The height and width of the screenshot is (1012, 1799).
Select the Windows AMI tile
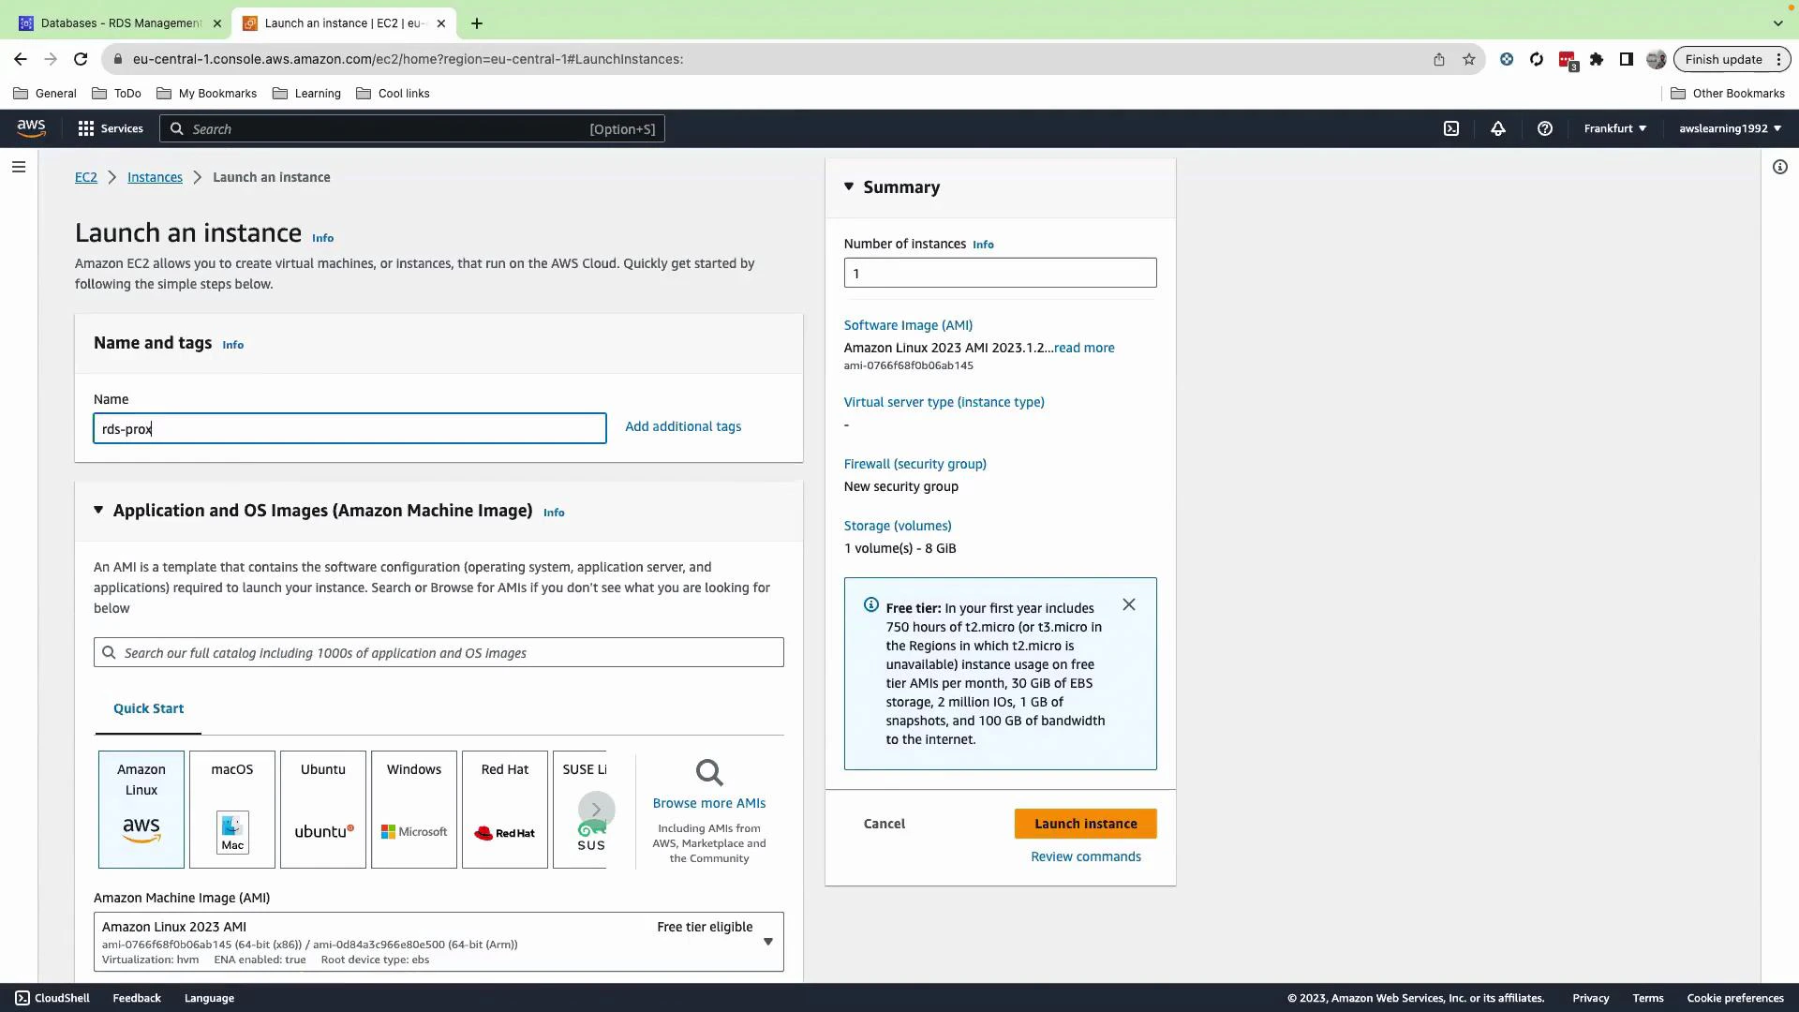click(414, 810)
